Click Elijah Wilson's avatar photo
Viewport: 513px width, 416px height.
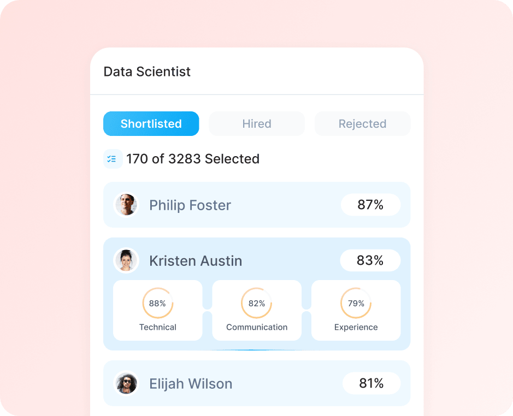click(x=126, y=383)
